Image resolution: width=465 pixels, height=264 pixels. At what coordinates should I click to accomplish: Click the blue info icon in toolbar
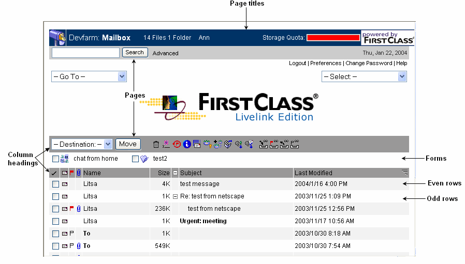(x=187, y=144)
